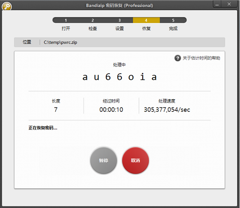This screenshot has height=208, width=240.
Task: Click the 长度 label
Action: point(56,101)
